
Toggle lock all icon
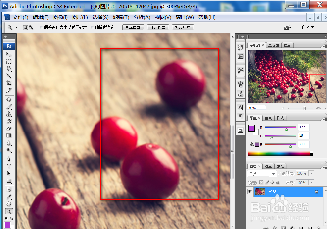click(x=278, y=182)
